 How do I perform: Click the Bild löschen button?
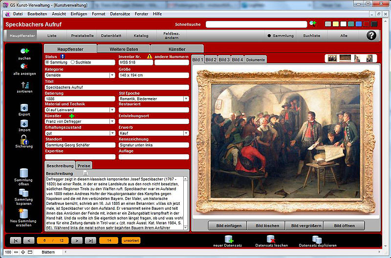point(267,226)
